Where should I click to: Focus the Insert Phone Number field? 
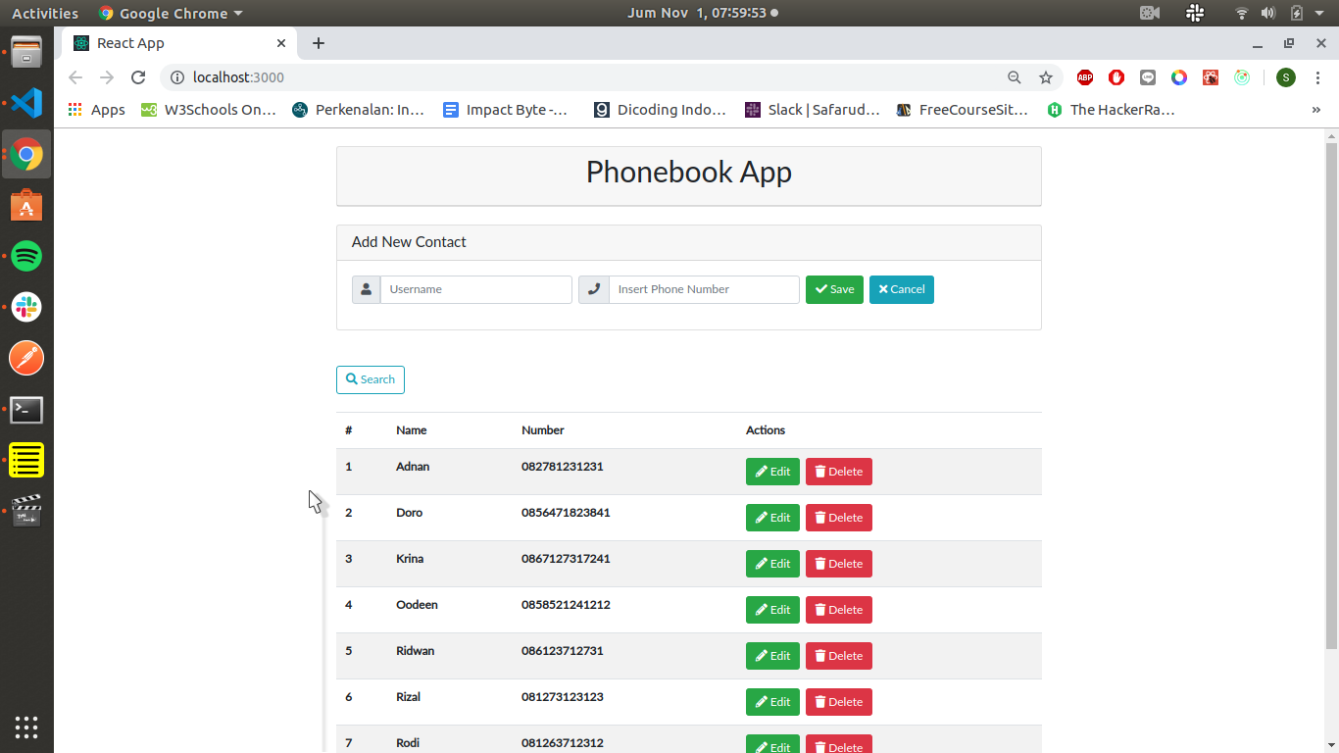704,289
